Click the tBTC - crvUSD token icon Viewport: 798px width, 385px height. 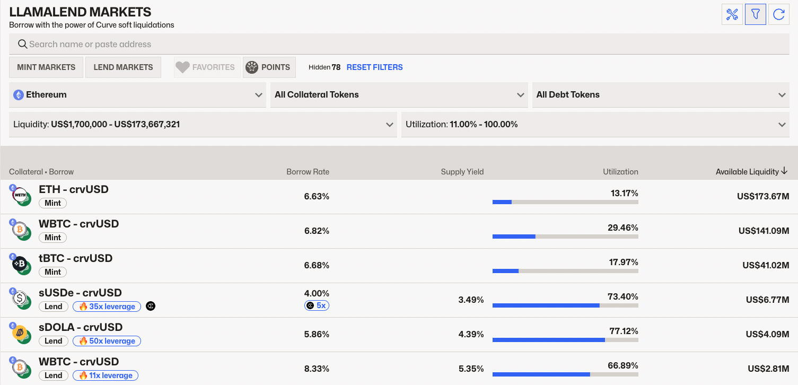(x=20, y=265)
